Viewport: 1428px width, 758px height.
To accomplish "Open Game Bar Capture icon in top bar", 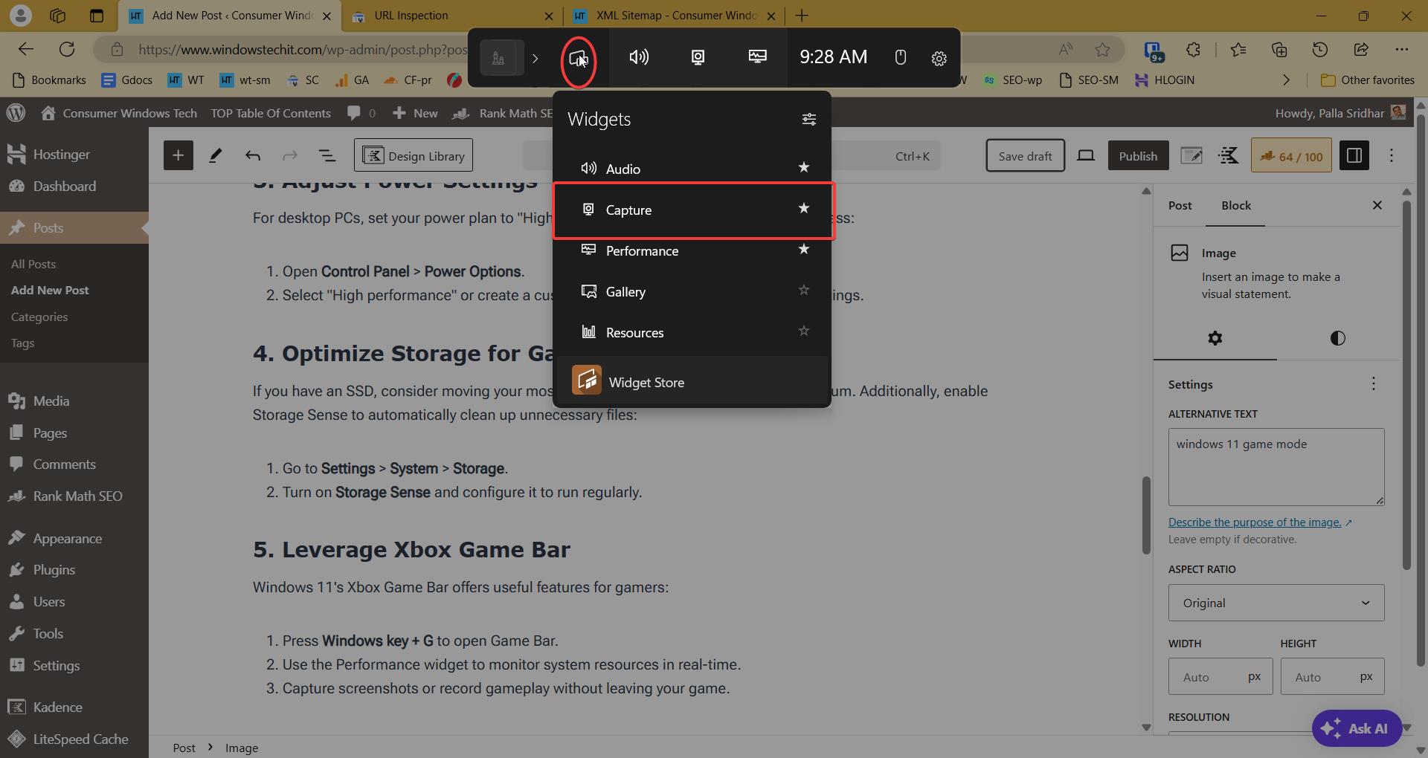I will tap(698, 57).
